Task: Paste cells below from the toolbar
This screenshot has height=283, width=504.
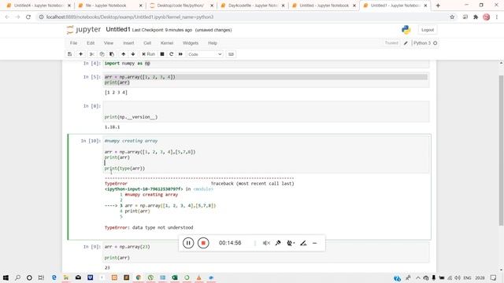Action: 112,54
